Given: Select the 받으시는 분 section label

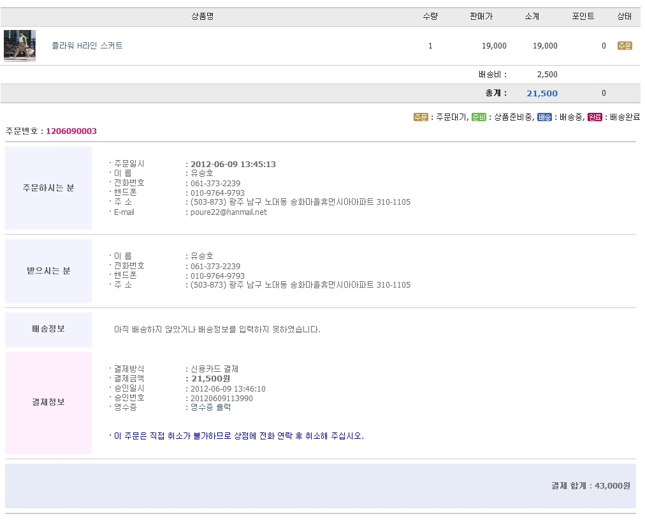Looking at the screenshot, I should pyautogui.click(x=48, y=271).
